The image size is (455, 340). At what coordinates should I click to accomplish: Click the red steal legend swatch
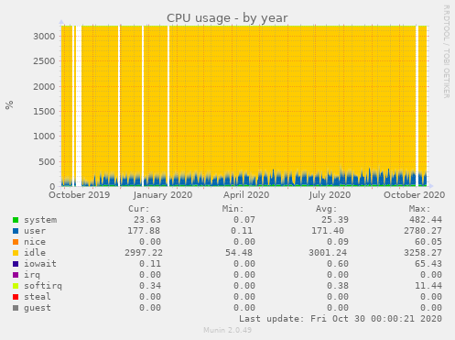(16, 297)
